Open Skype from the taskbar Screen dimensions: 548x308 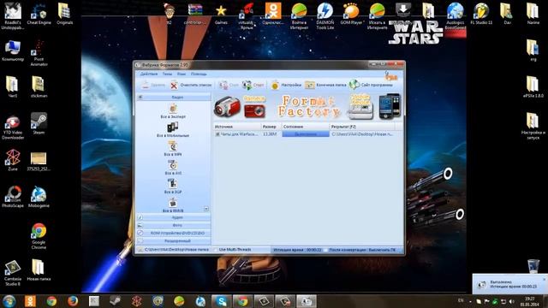click(221, 301)
